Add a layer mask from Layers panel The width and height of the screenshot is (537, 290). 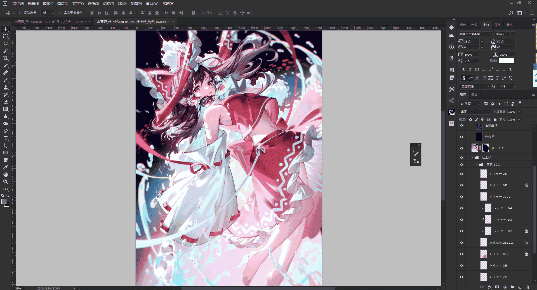click(x=497, y=287)
